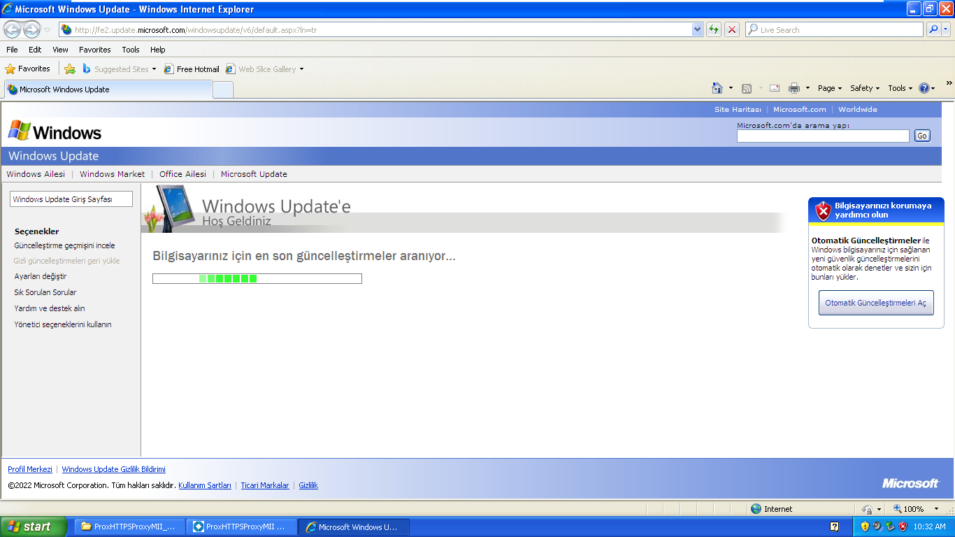The width and height of the screenshot is (955, 537).
Task: Open Sık Sorulan Sorular link
Action: point(45,292)
